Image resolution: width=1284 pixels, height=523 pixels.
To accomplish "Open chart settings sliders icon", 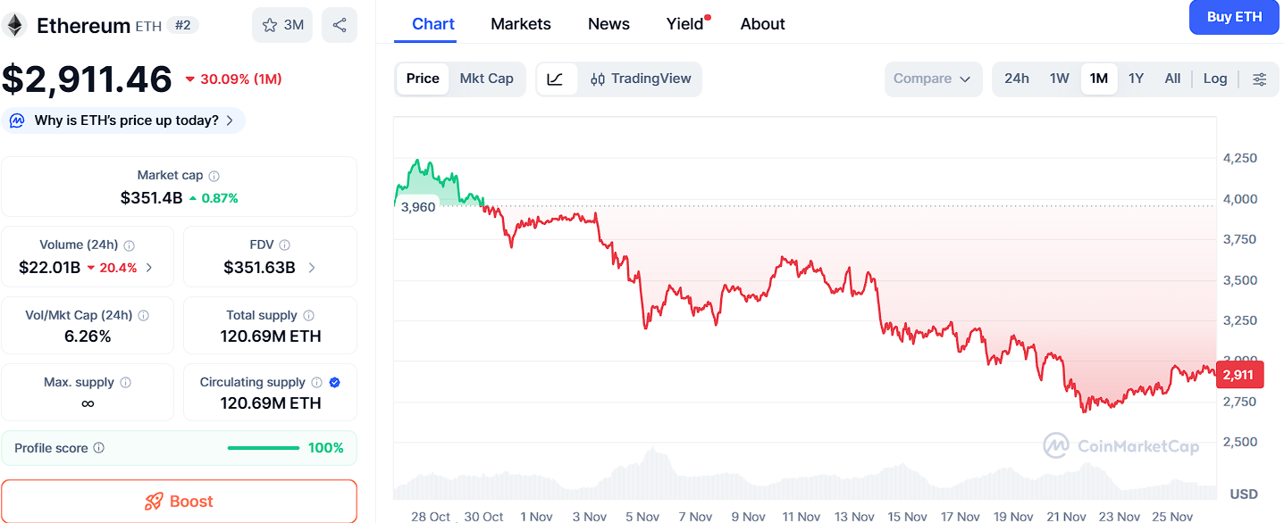I will [1259, 79].
